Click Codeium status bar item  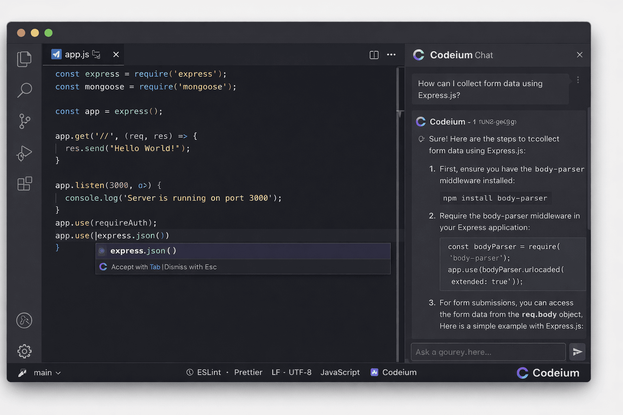click(393, 372)
